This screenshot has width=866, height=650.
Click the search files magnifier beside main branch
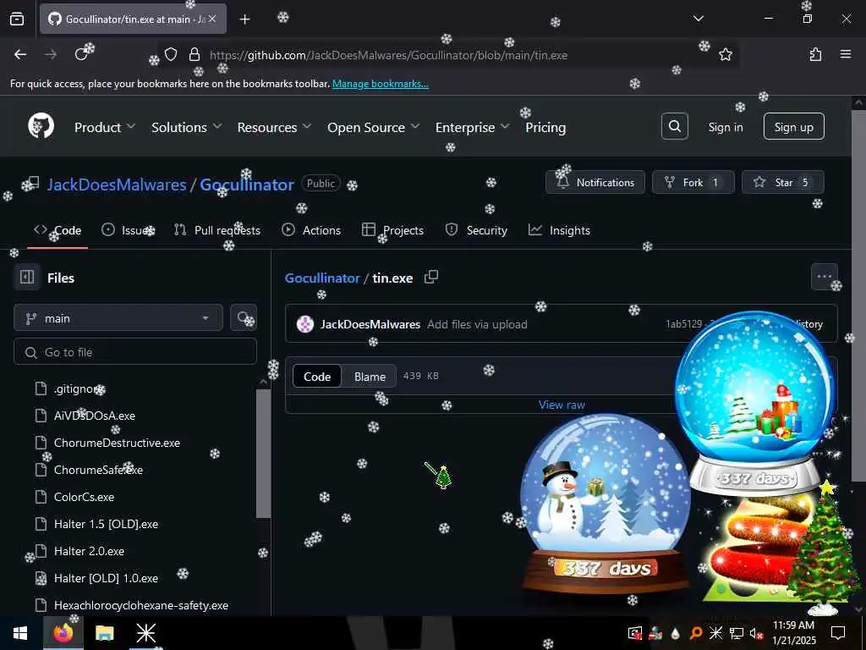(243, 317)
